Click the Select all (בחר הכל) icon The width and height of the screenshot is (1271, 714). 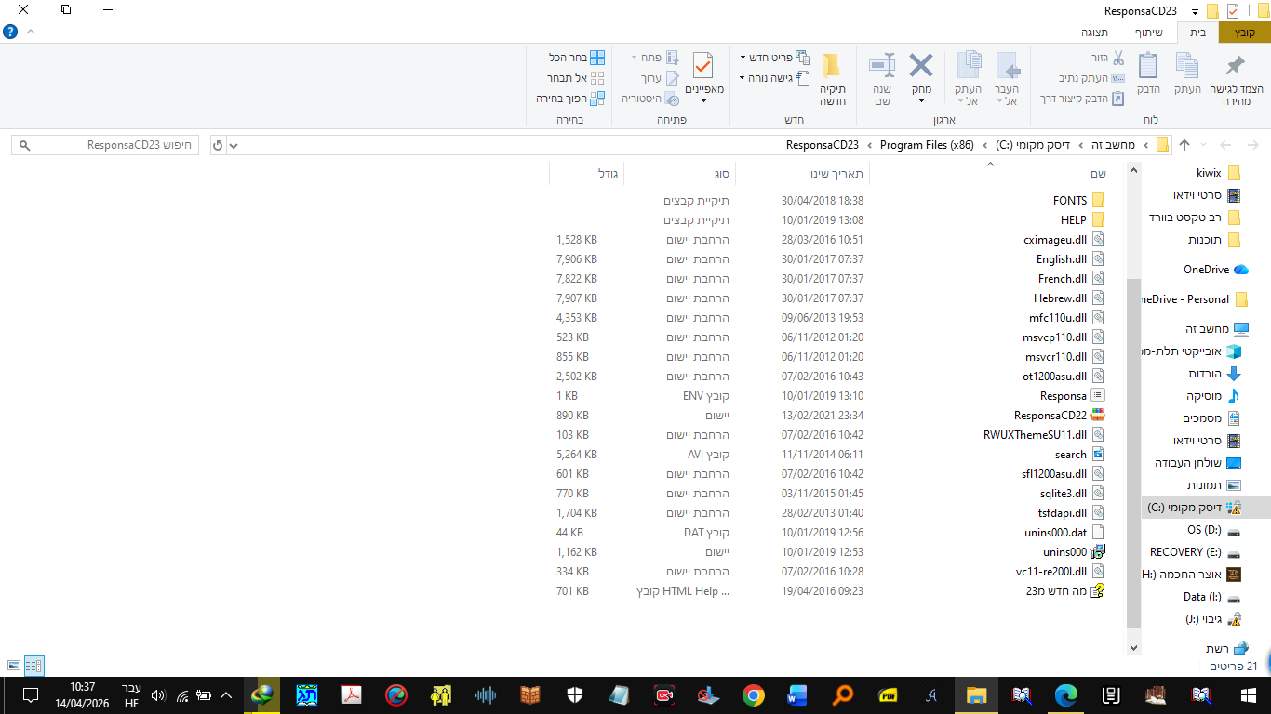597,58
